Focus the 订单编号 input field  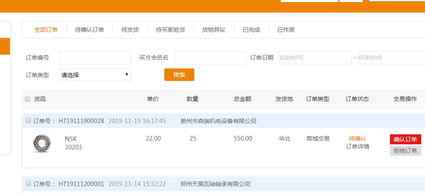click(95, 58)
